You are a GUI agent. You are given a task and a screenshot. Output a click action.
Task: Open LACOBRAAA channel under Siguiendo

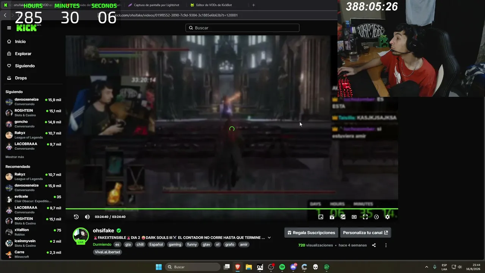(33, 146)
